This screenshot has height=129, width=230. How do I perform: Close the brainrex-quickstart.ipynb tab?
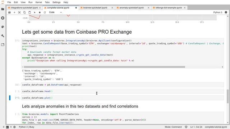coord(112,8)
